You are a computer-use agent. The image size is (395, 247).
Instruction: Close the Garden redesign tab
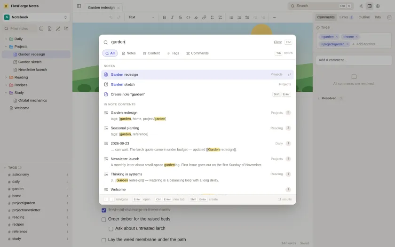click(118, 8)
